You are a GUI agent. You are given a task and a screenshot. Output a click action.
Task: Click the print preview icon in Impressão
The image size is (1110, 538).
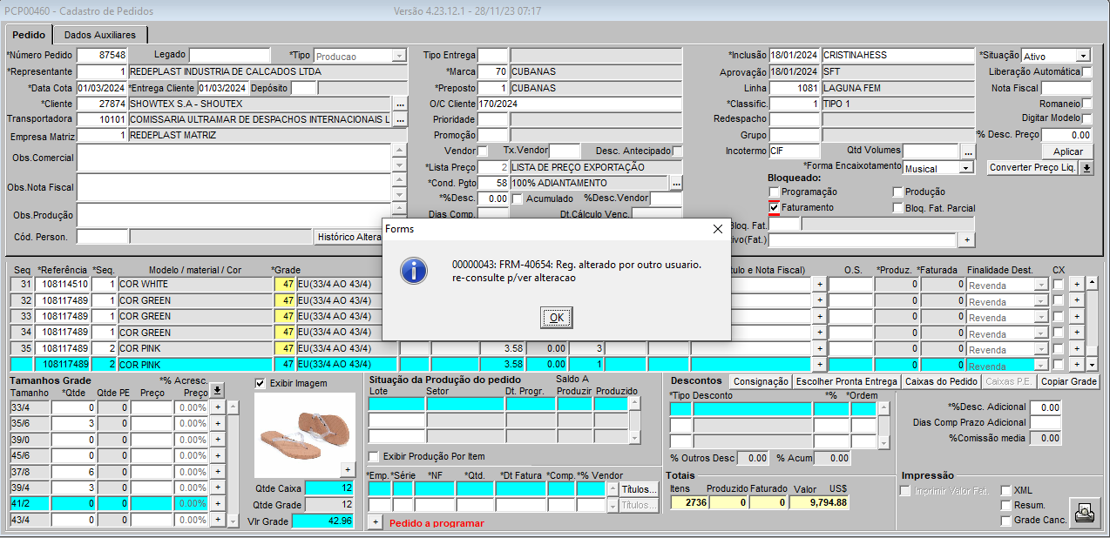(x=1083, y=513)
